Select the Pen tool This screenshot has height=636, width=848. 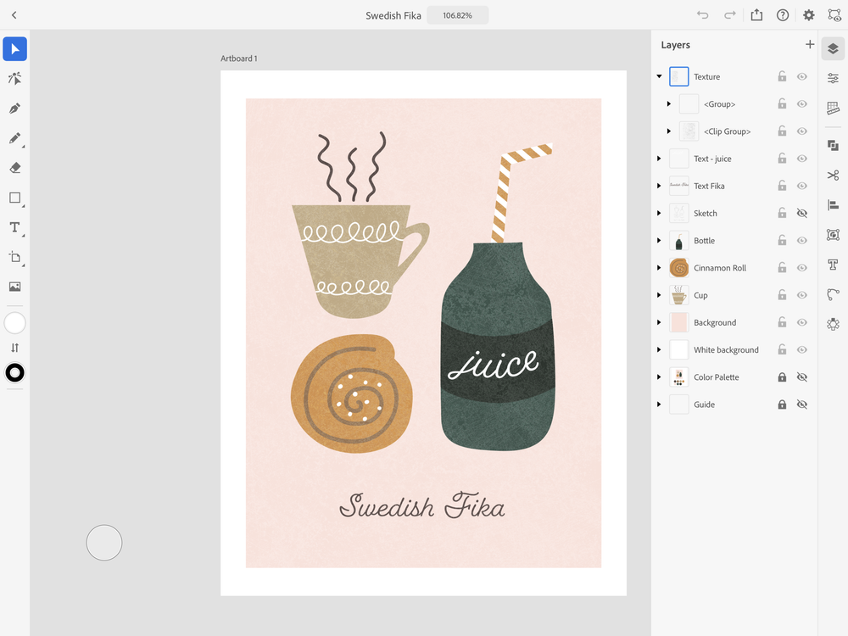[x=14, y=109]
